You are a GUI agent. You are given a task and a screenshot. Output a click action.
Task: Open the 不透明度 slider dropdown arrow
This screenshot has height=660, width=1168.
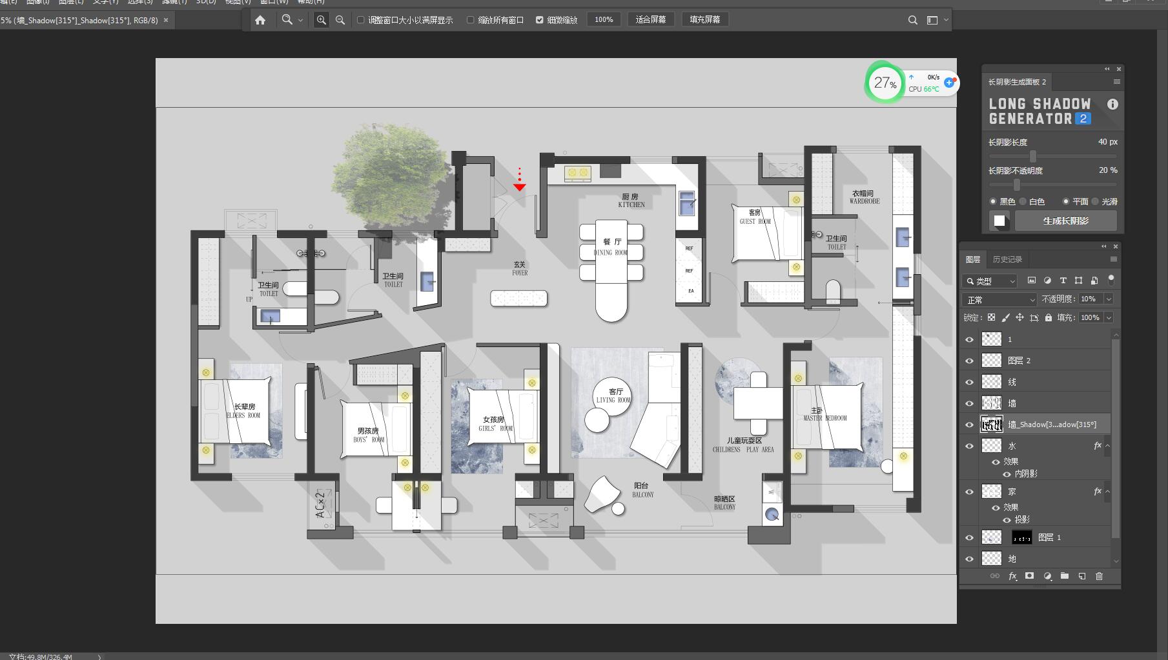pyautogui.click(x=1109, y=299)
